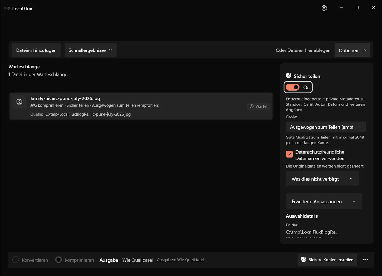The image size is (382, 276).
Task: Click 1 Datei in der Warteschlange text
Action: [x=38, y=74]
